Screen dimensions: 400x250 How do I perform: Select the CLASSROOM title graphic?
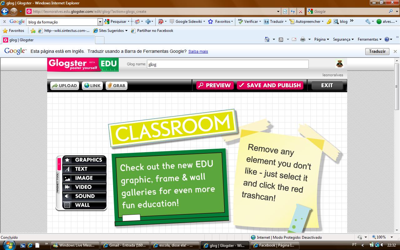pyautogui.click(x=173, y=128)
